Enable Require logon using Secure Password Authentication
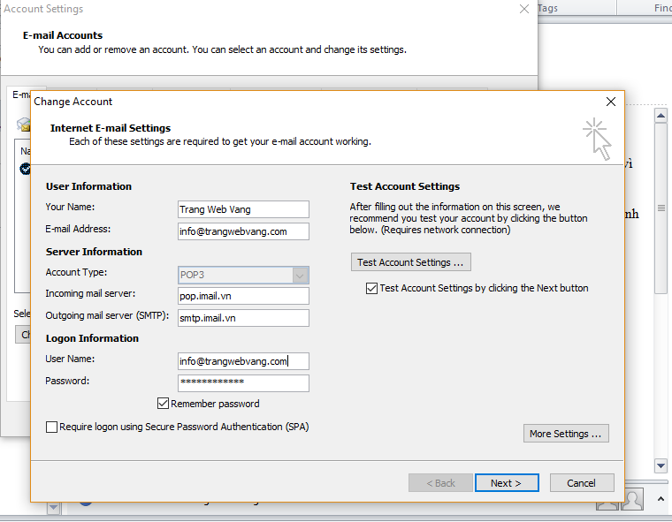The height and width of the screenshot is (522, 672). (52, 427)
